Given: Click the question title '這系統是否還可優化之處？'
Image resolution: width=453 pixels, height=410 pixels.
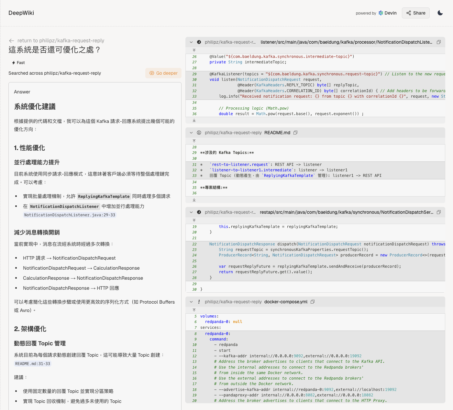Looking at the screenshot, I should (x=55, y=50).
